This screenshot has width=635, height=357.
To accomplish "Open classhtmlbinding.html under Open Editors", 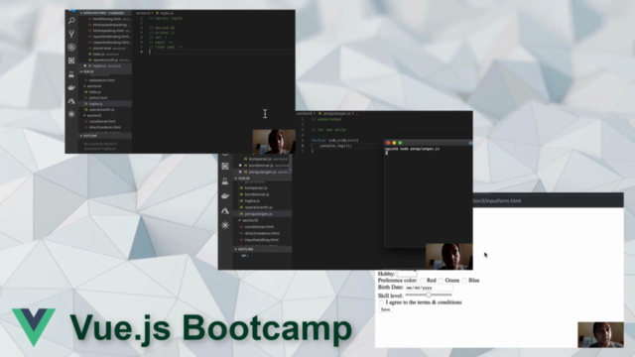I will (109, 43).
